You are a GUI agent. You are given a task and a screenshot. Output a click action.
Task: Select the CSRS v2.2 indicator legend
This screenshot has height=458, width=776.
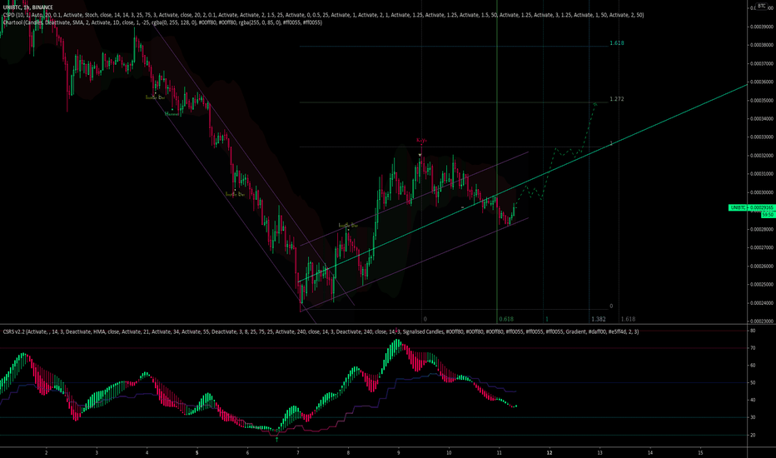[321, 331]
